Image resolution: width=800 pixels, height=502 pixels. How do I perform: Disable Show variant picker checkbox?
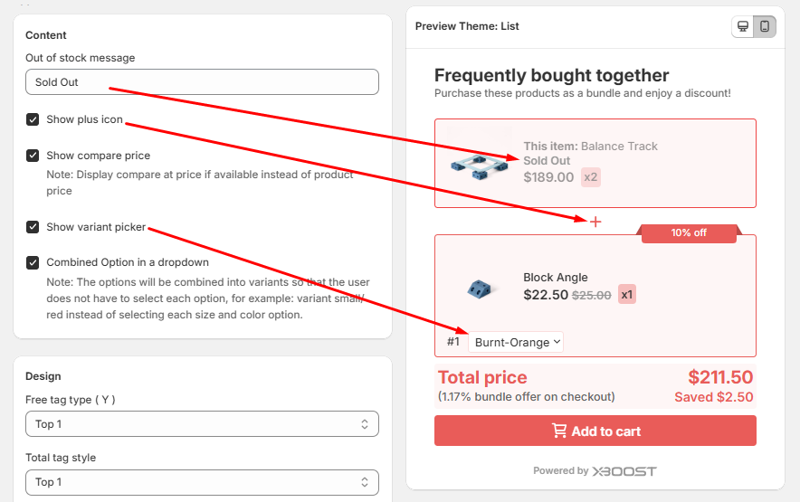click(33, 227)
